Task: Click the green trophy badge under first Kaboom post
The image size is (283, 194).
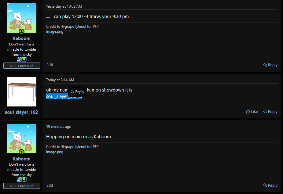Action: [x=24, y=59]
